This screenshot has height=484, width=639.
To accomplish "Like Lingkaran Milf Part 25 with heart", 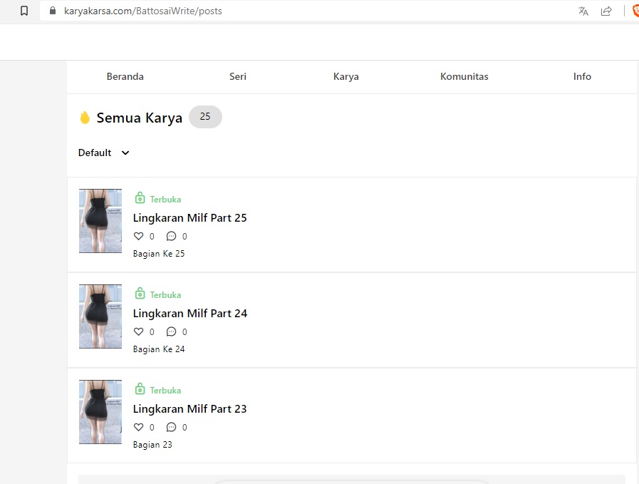I will click(139, 236).
